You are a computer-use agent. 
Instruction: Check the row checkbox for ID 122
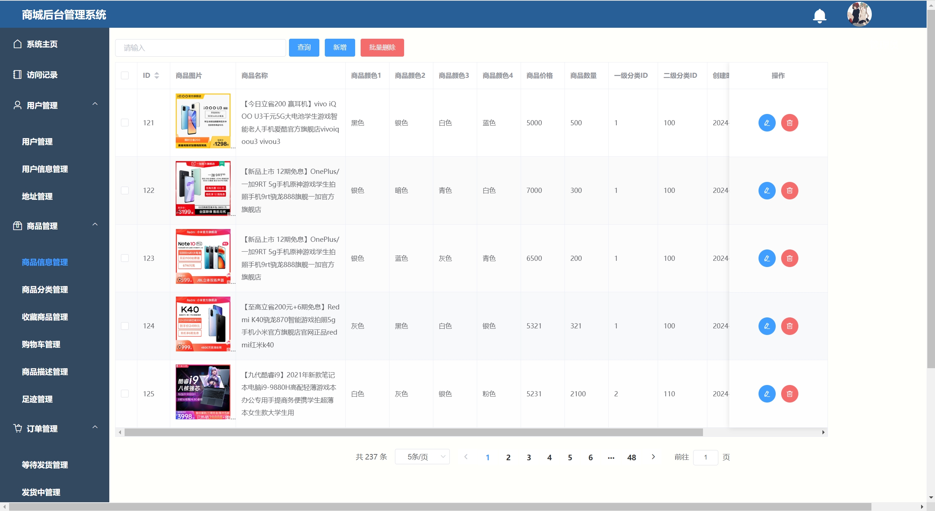pos(125,191)
